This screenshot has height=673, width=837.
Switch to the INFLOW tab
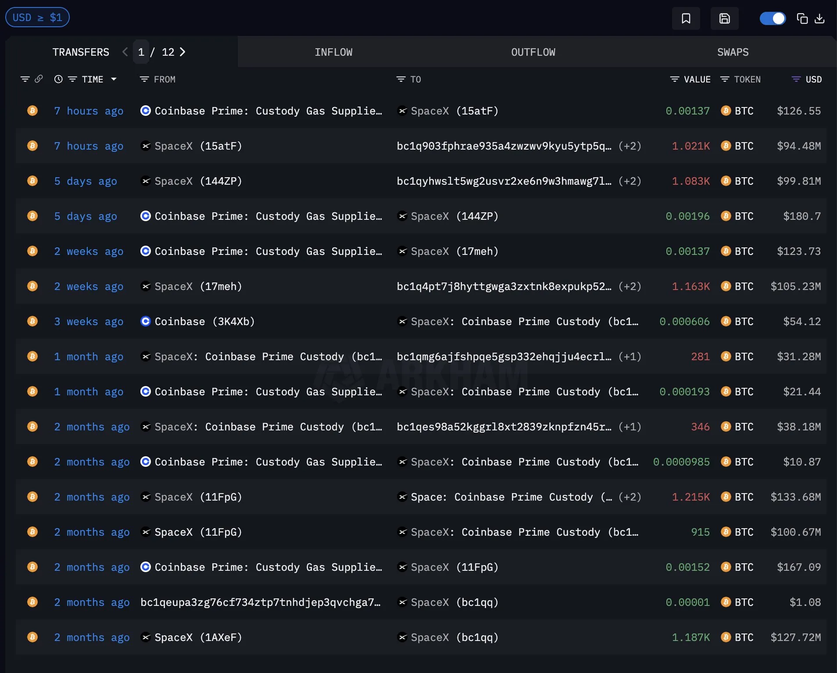tap(333, 52)
